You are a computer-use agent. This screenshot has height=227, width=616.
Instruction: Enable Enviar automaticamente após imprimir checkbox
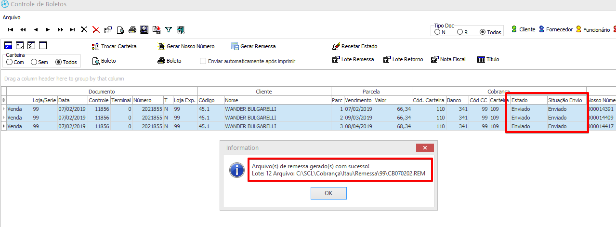pos(203,61)
